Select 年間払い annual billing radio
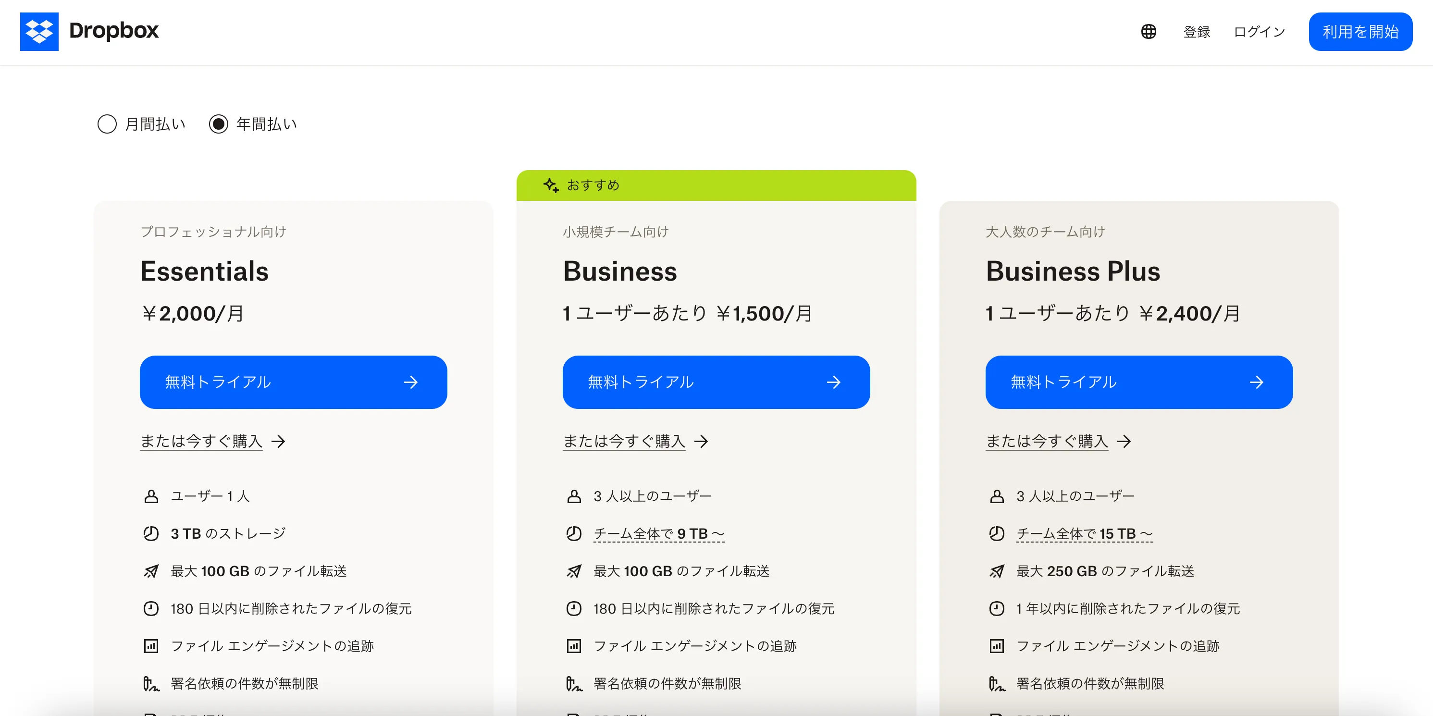The image size is (1433, 716). [x=219, y=123]
